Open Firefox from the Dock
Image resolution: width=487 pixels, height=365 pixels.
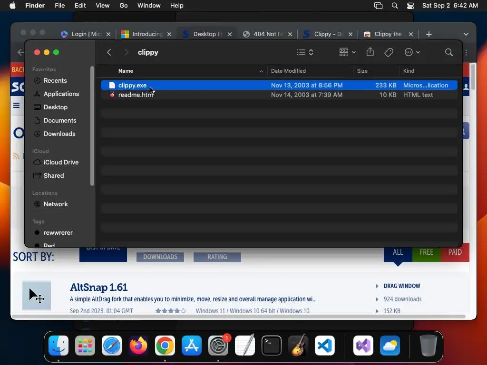(138, 346)
